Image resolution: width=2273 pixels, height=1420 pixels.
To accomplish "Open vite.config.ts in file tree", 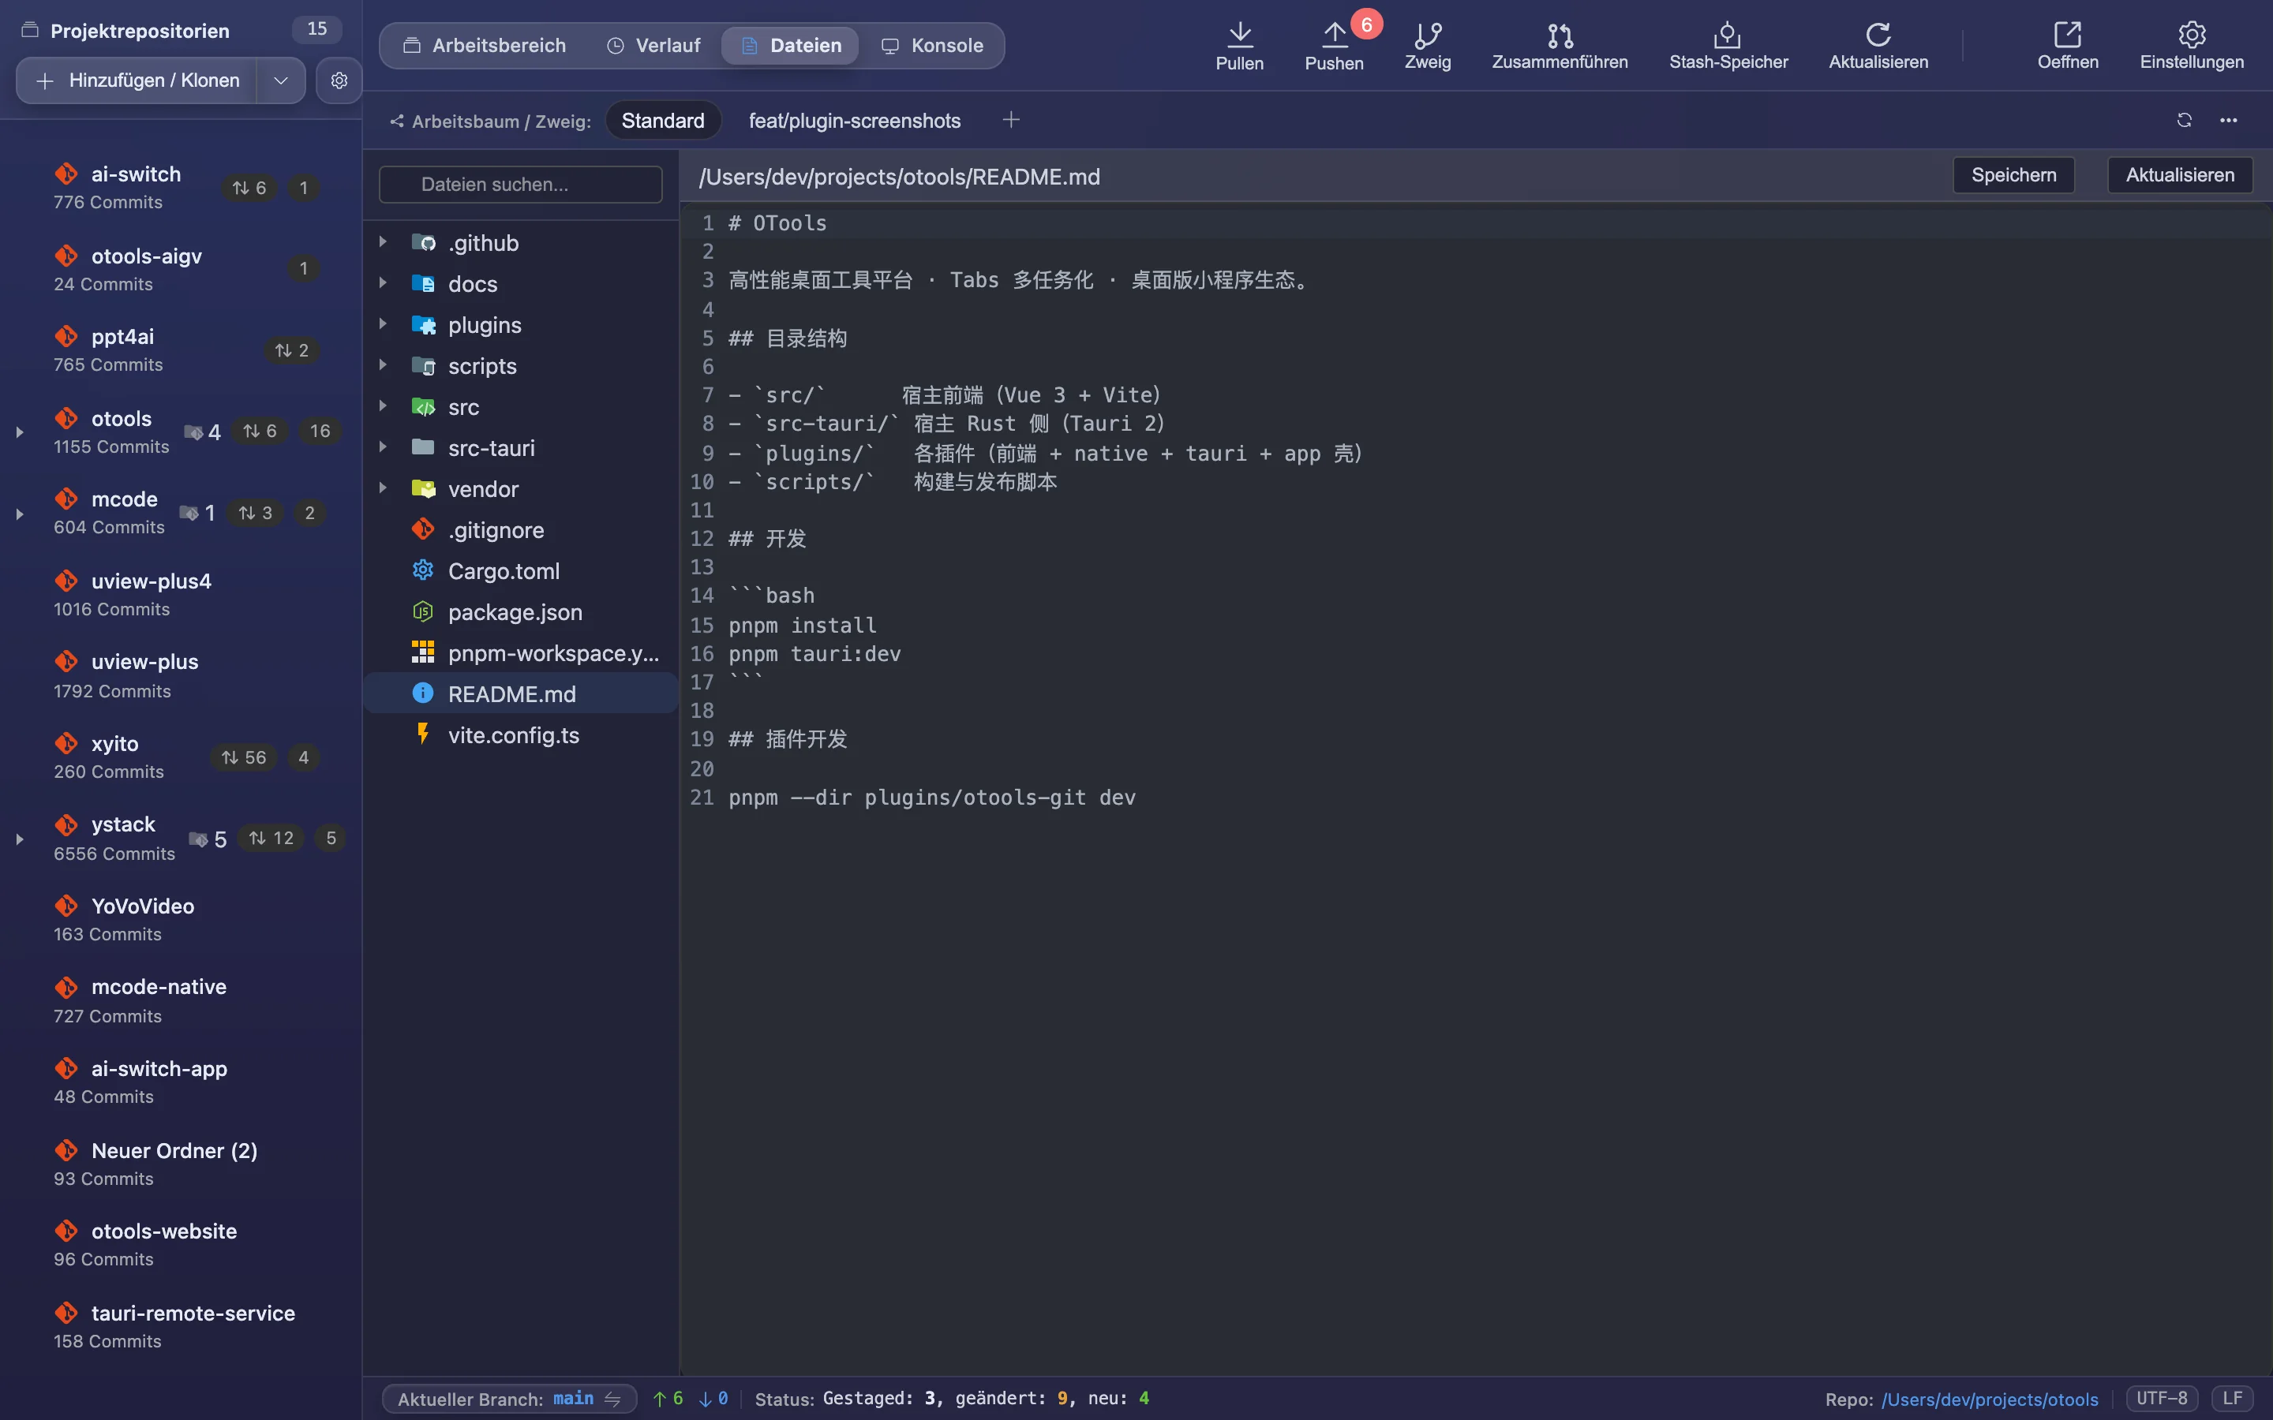I will point(520,734).
